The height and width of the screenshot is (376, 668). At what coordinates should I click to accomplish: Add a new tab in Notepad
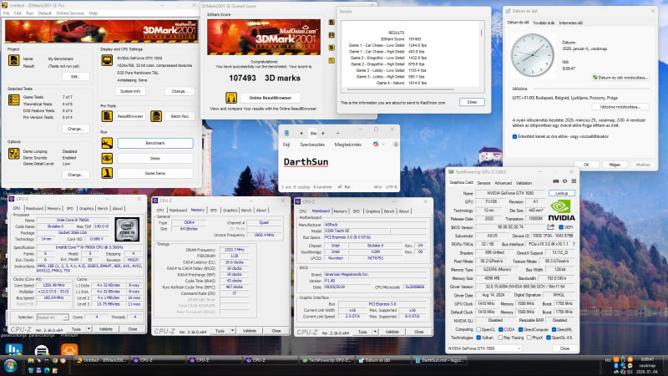pos(337,134)
